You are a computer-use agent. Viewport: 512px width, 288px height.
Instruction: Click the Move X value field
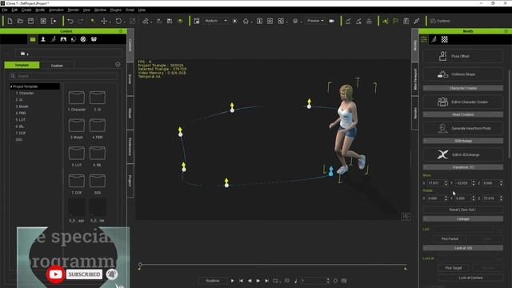tap(435, 183)
